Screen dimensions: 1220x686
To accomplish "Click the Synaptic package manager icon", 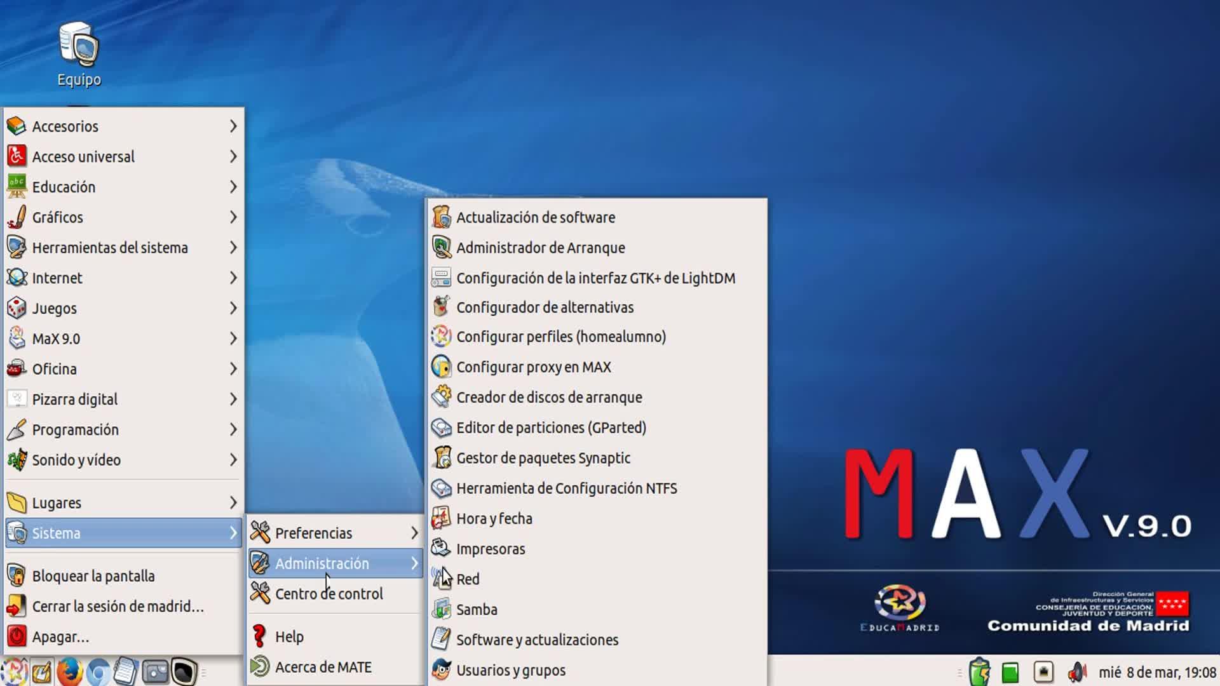I will point(441,457).
